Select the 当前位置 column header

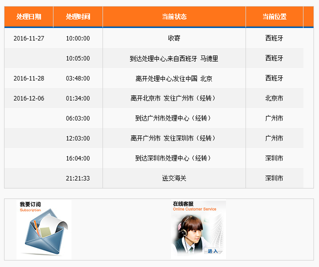tap(274, 16)
